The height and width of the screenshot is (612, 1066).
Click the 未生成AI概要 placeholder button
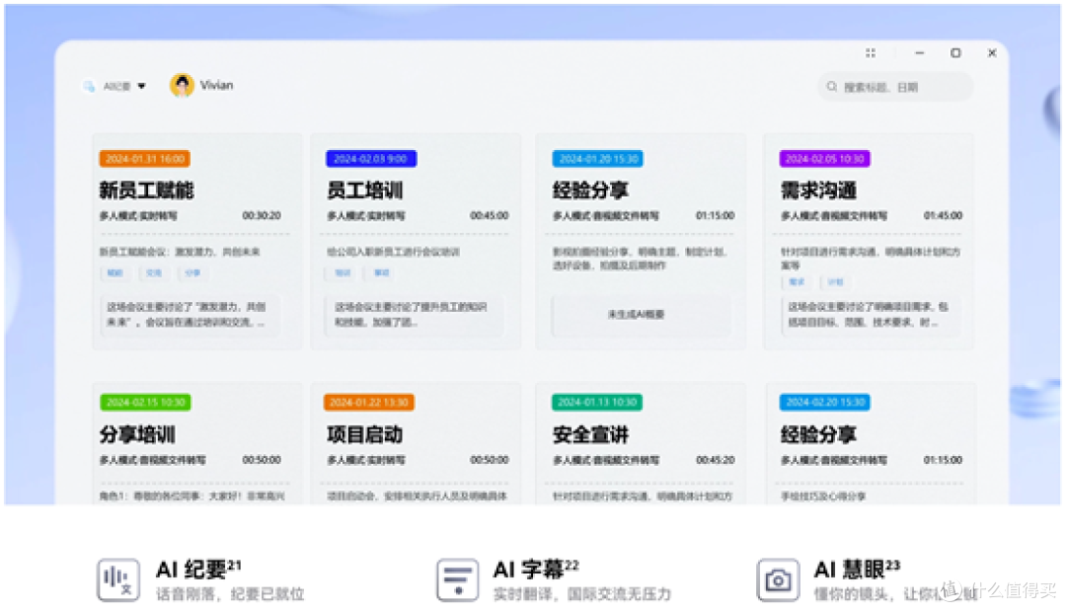click(642, 315)
